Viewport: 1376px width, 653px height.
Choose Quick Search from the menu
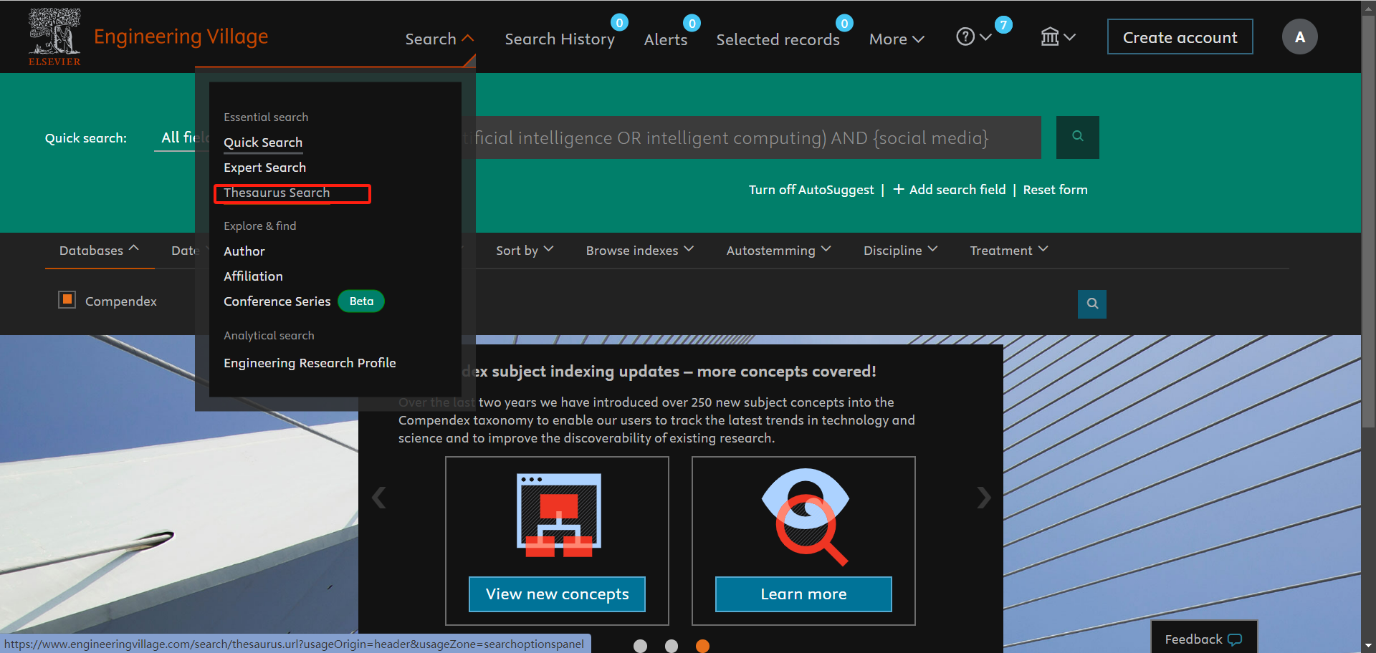pos(263,142)
